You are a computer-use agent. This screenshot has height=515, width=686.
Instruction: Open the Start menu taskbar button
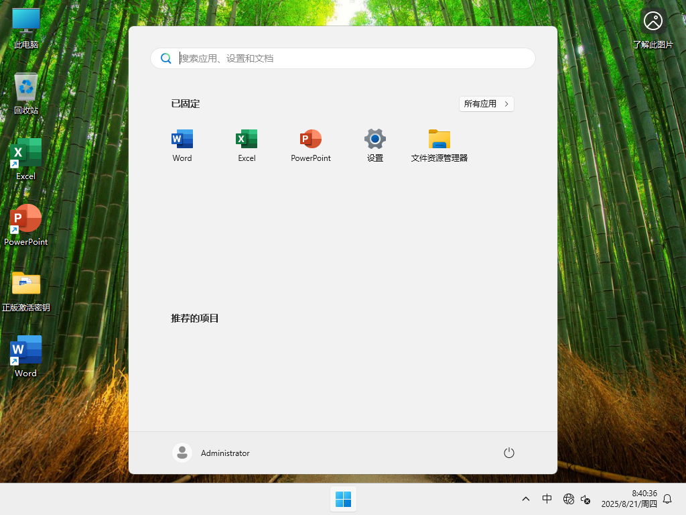point(343,499)
